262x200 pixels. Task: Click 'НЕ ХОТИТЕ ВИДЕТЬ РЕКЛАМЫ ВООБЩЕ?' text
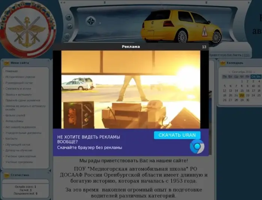(x=89, y=139)
